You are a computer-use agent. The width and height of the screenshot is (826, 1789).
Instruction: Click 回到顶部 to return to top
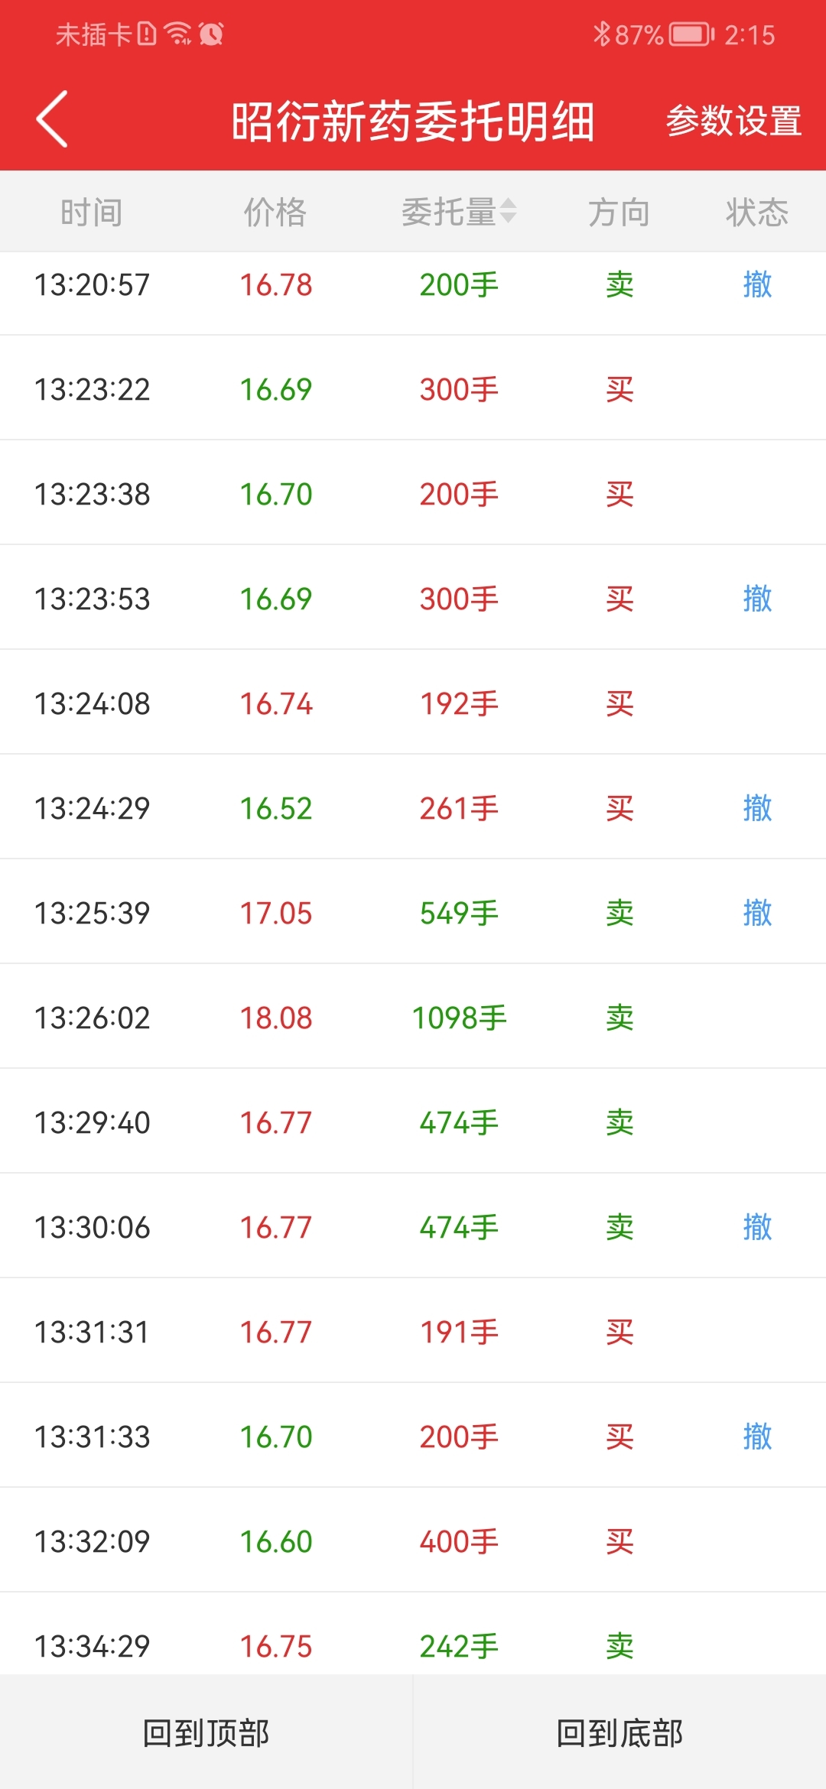206,1733
